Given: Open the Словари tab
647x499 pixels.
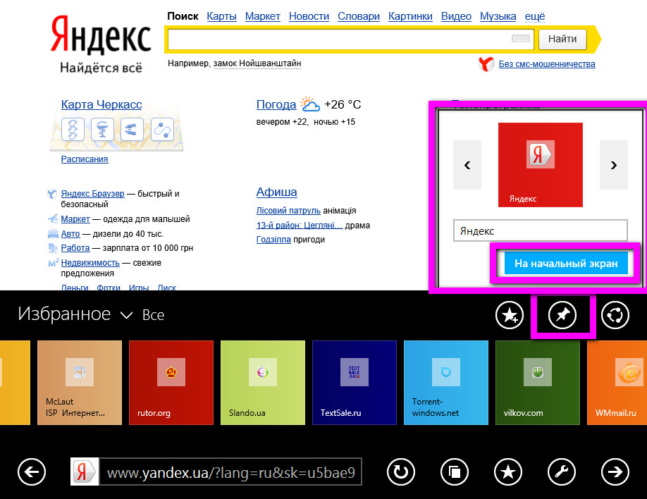Looking at the screenshot, I should tap(359, 16).
